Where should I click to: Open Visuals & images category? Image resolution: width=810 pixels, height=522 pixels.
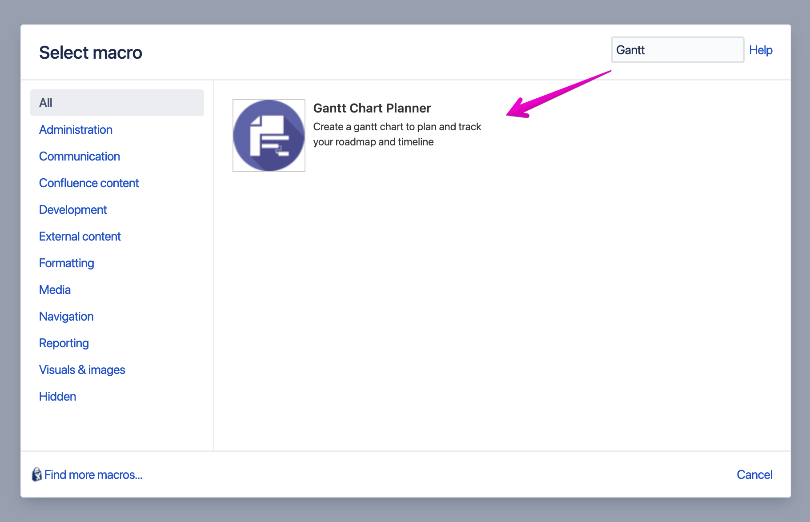click(x=82, y=370)
